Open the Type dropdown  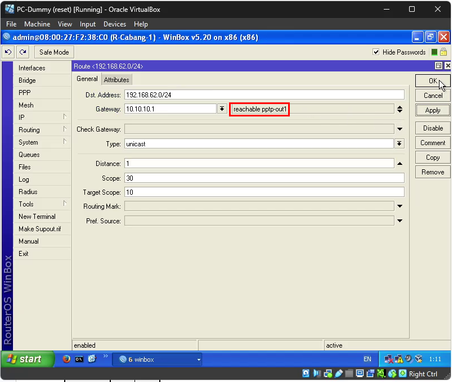(x=400, y=143)
